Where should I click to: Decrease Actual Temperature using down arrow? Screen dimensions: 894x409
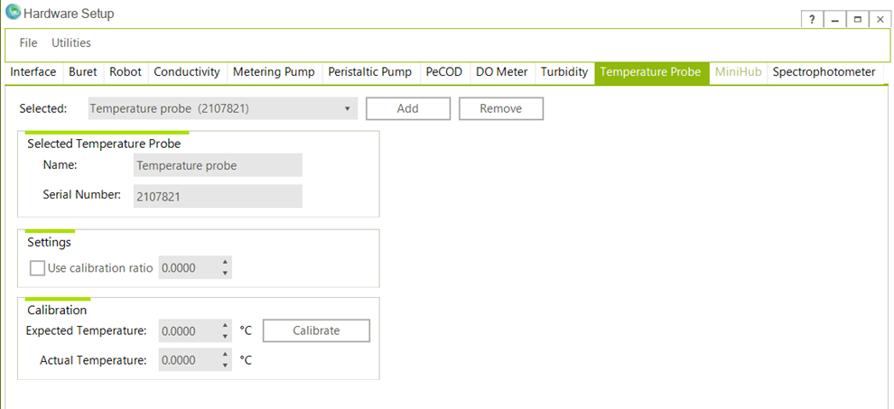click(226, 366)
